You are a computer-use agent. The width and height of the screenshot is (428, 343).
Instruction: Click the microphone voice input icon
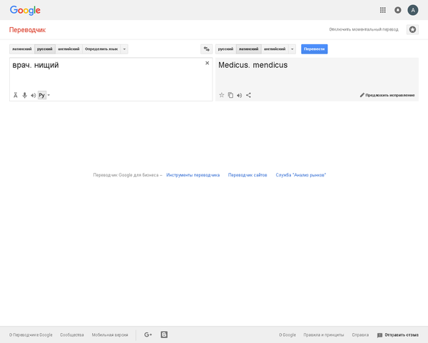pyautogui.click(x=24, y=95)
